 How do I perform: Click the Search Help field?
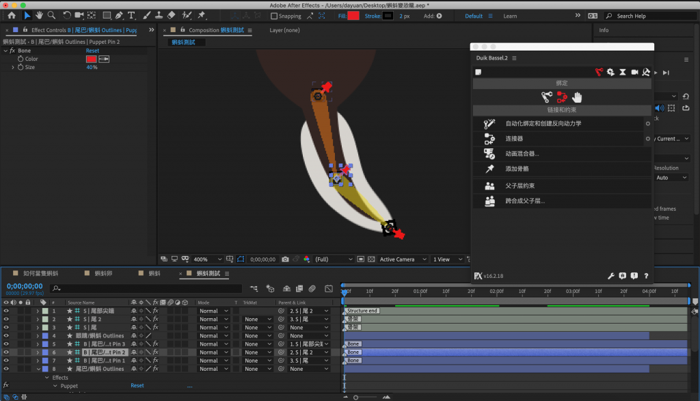tap(650, 16)
